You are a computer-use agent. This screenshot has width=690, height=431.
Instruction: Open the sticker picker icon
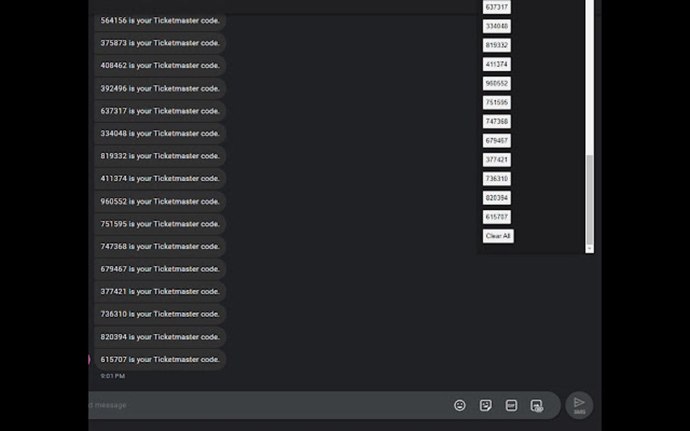pos(486,405)
